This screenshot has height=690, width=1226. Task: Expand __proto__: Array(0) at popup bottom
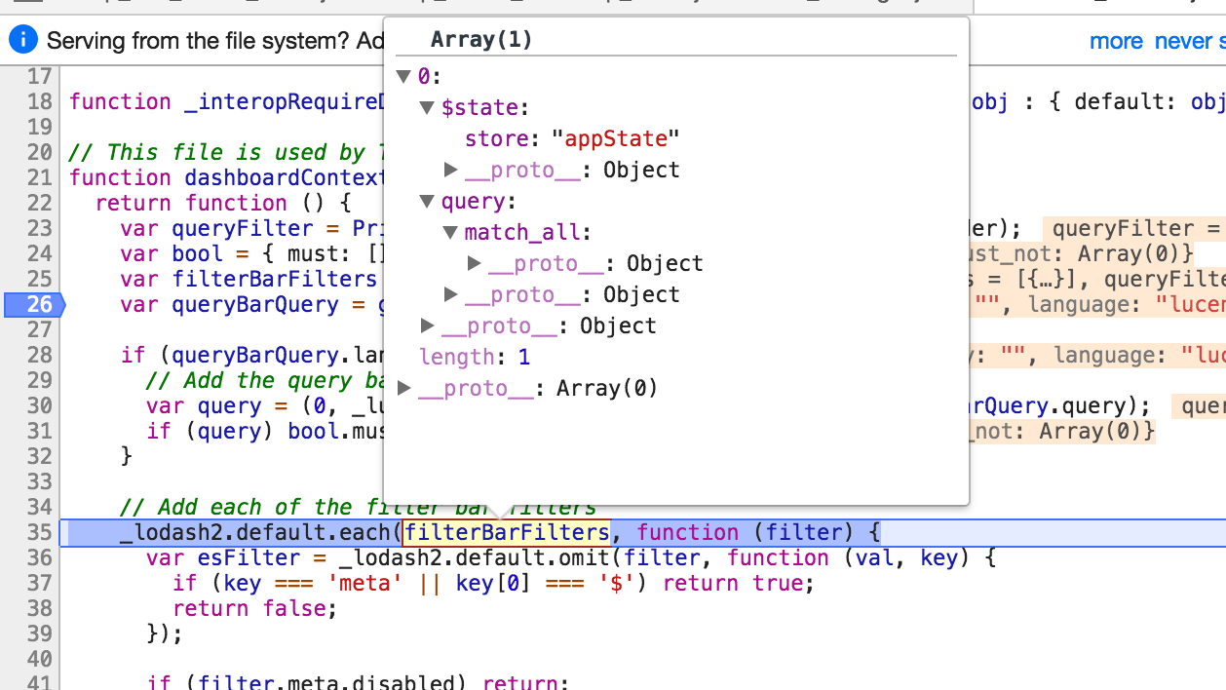click(402, 387)
